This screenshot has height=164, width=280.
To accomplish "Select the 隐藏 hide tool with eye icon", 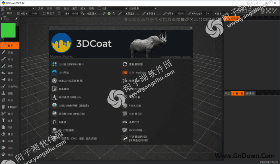I will pos(10,141).
